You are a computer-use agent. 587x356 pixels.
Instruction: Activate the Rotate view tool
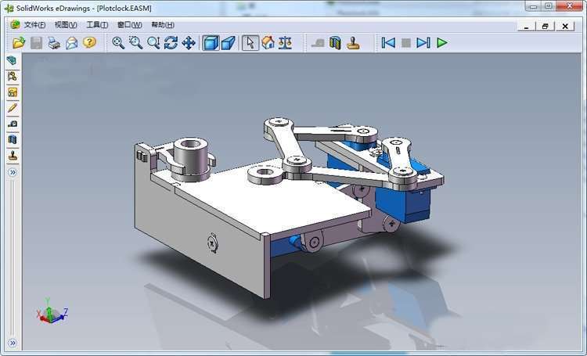click(171, 43)
